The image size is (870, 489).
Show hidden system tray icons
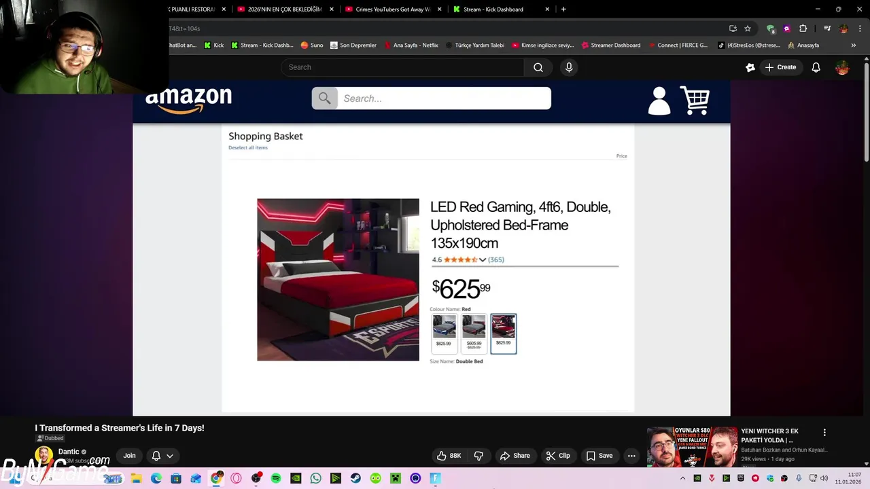click(682, 478)
